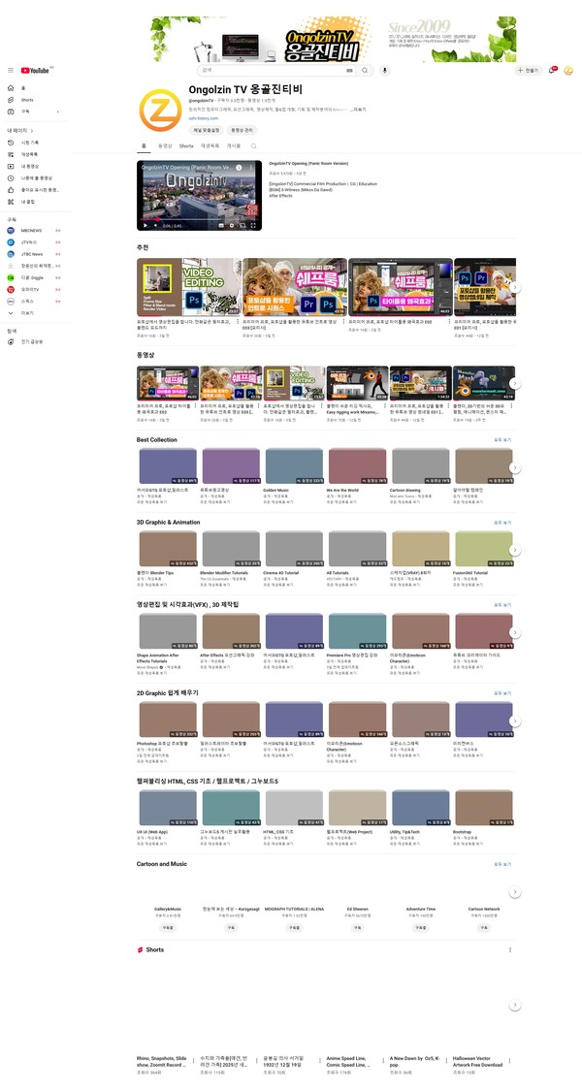Open on-screen keyboard in search box
This screenshot has height=1088, width=582.
point(349,70)
